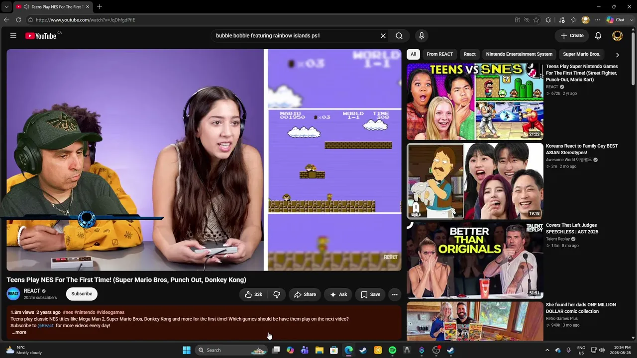Open Microsoft Store from the taskbar
637x358 pixels.
point(334,350)
